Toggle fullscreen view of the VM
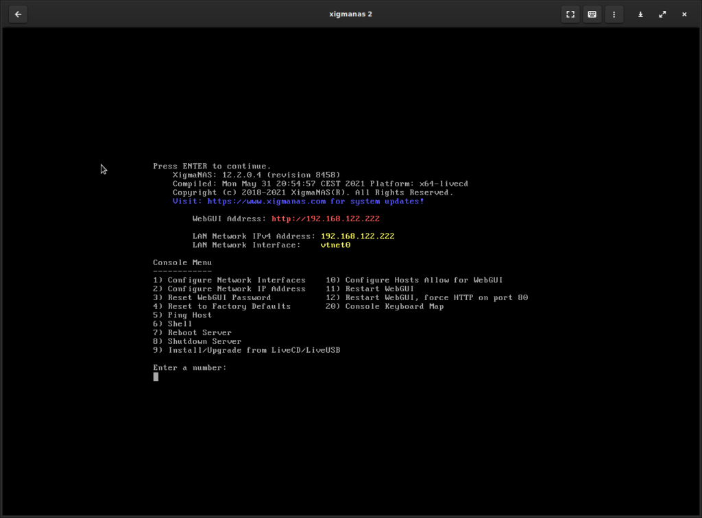Image resolution: width=702 pixels, height=518 pixels. click(x=570, y=14)
